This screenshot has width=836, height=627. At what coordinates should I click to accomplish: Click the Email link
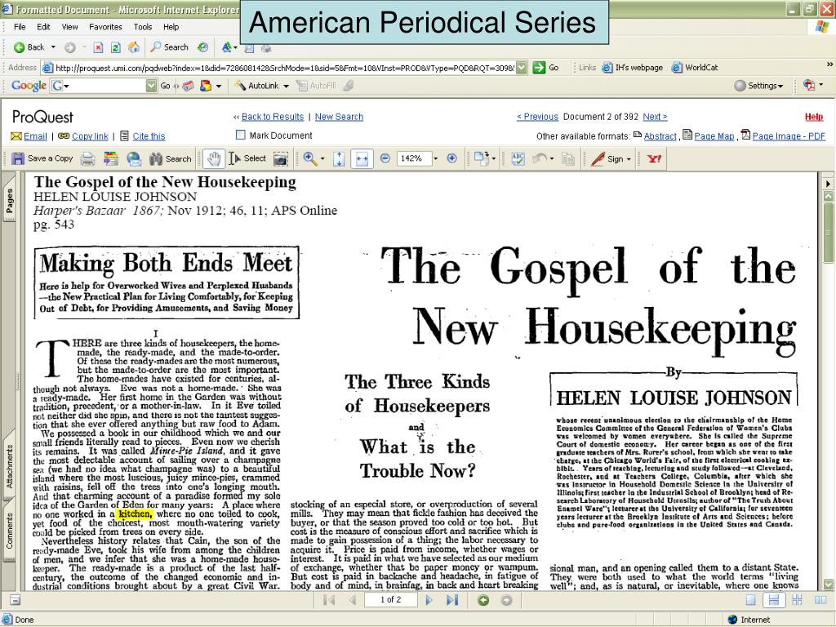[x=35, y=136]
